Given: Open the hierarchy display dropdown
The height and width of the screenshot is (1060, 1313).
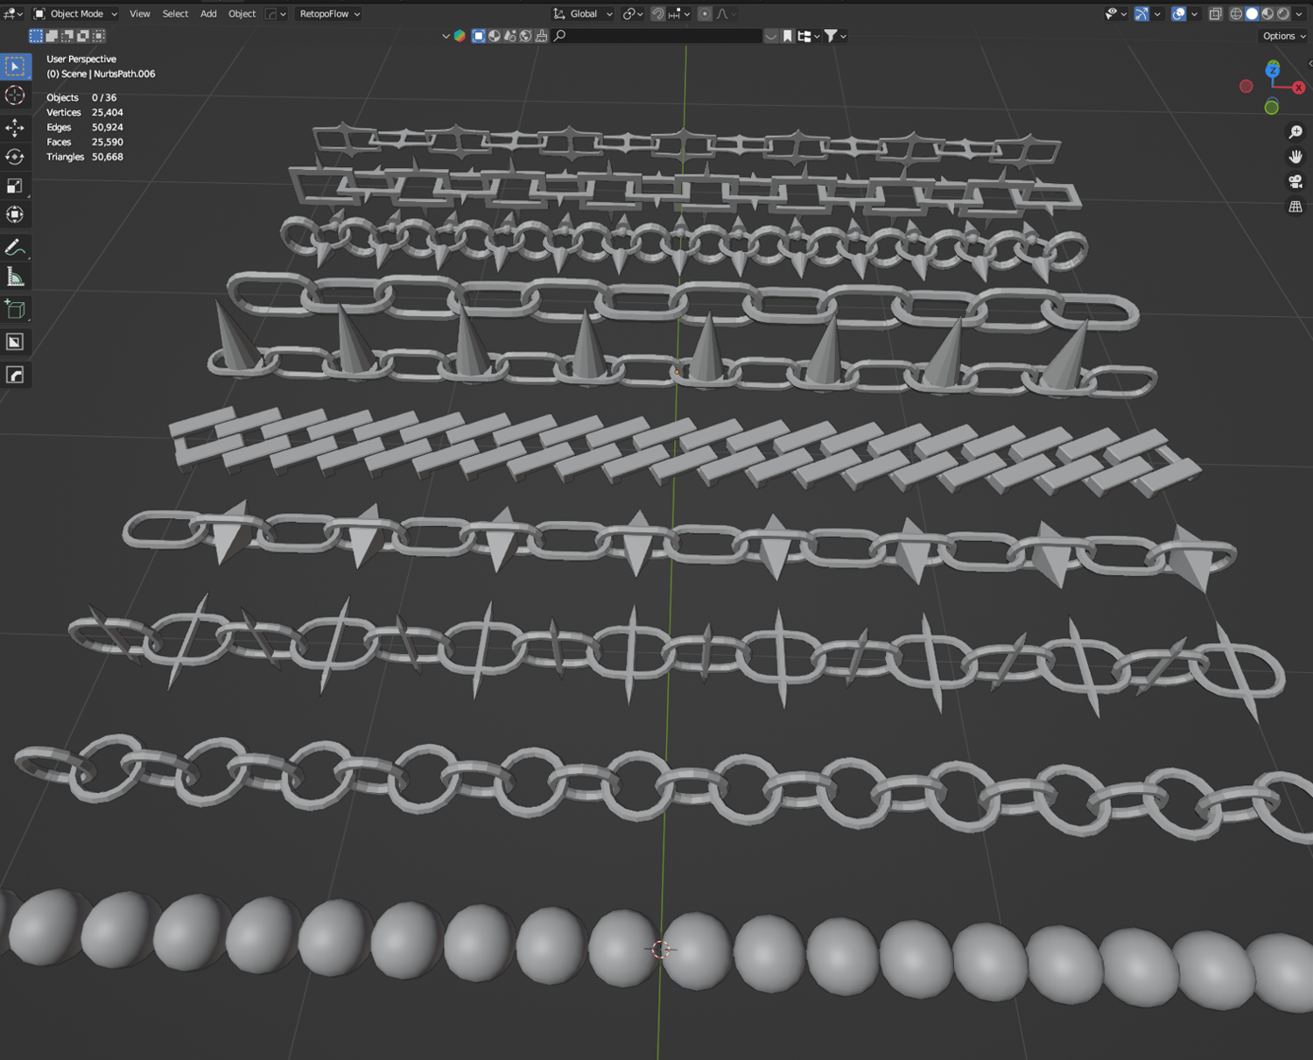Looking at the screenshot, I should (809, 36).
